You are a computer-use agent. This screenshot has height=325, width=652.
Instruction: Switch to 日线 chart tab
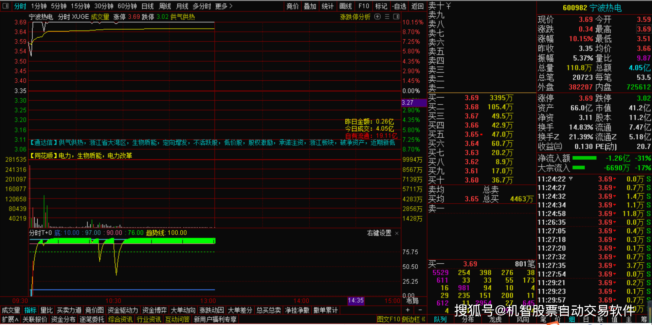(147, 6)
